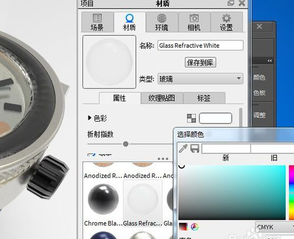Open the 环境 environment tab

click(162, 22)
